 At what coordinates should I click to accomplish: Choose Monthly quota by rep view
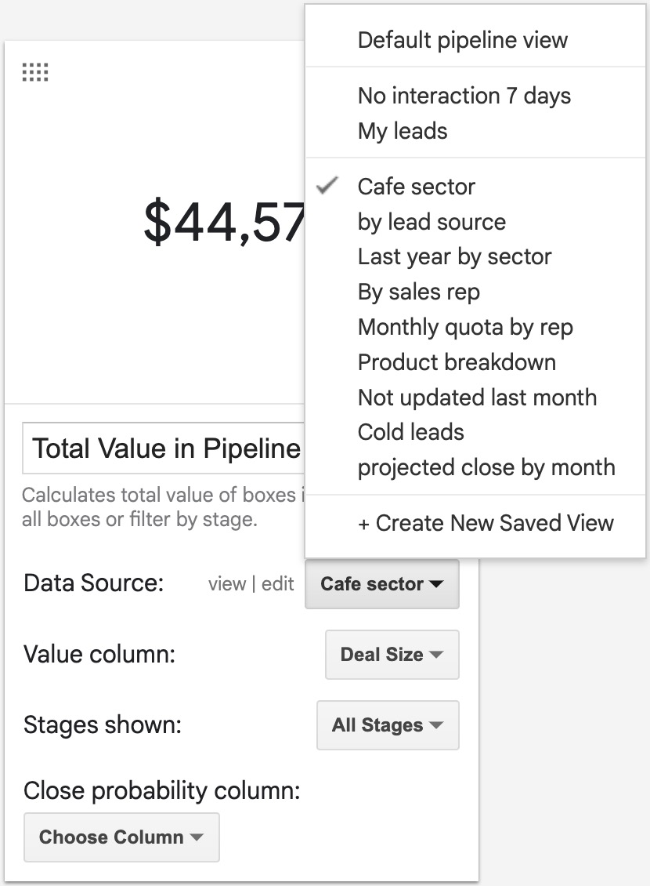465,327
